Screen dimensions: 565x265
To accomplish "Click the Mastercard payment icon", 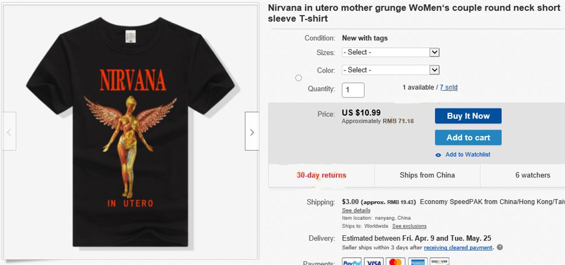I will (x=396, y=262).
